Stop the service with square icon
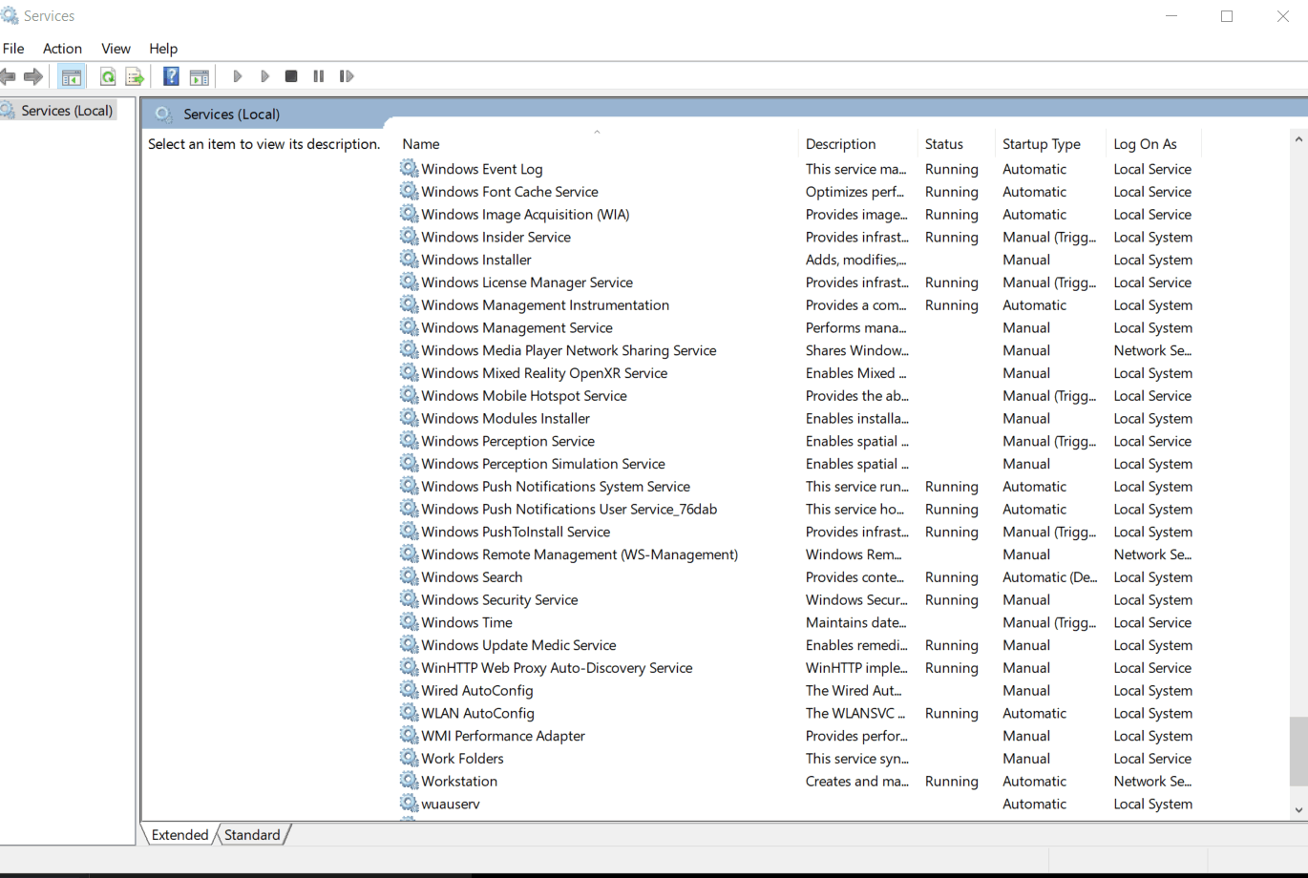The height and width of the screenshot is (878, 1308). [291, 76]
